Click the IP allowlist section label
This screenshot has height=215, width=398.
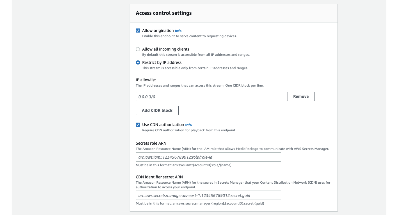point(145,80)
